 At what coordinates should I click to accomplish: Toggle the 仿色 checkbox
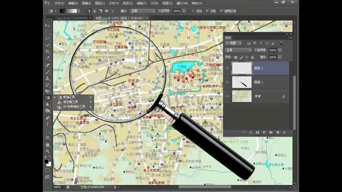[207, 11]
